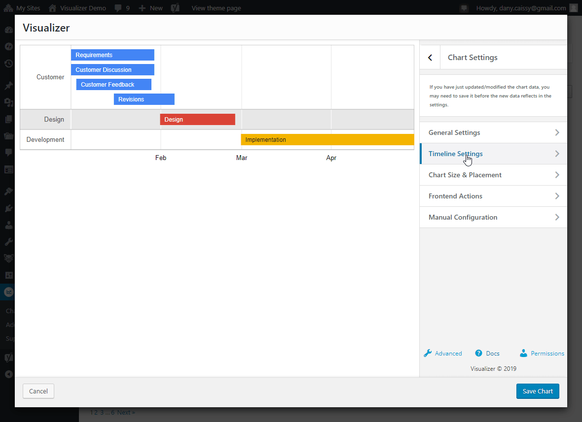This screenshot has width=582, height=422.
Task: Go back using the Chart Settings arrow
Action: pyautogui.click(x=430, y=58)
